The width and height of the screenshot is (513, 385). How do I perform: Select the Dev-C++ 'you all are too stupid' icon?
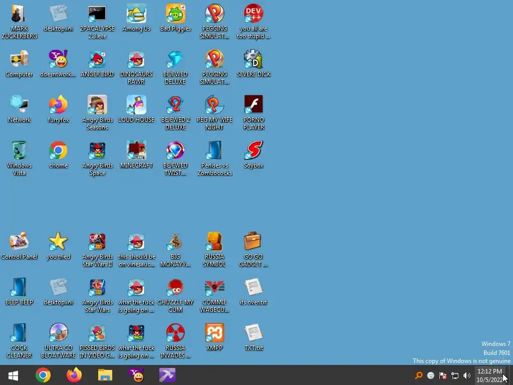pos(253,14)
